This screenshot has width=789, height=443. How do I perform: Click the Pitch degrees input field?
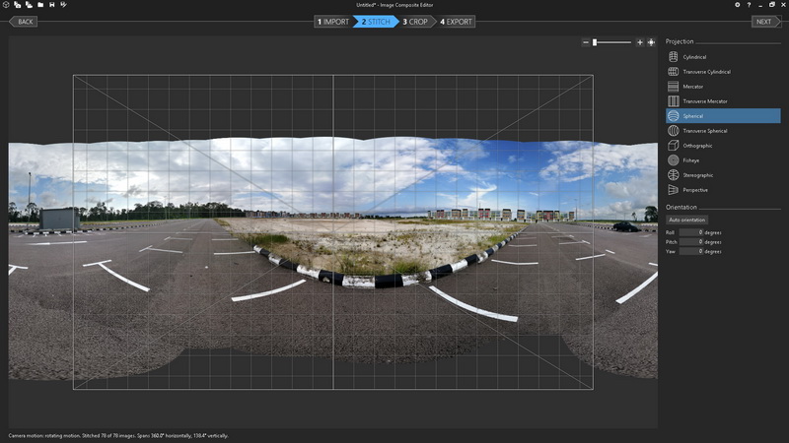tap(691, 242)
